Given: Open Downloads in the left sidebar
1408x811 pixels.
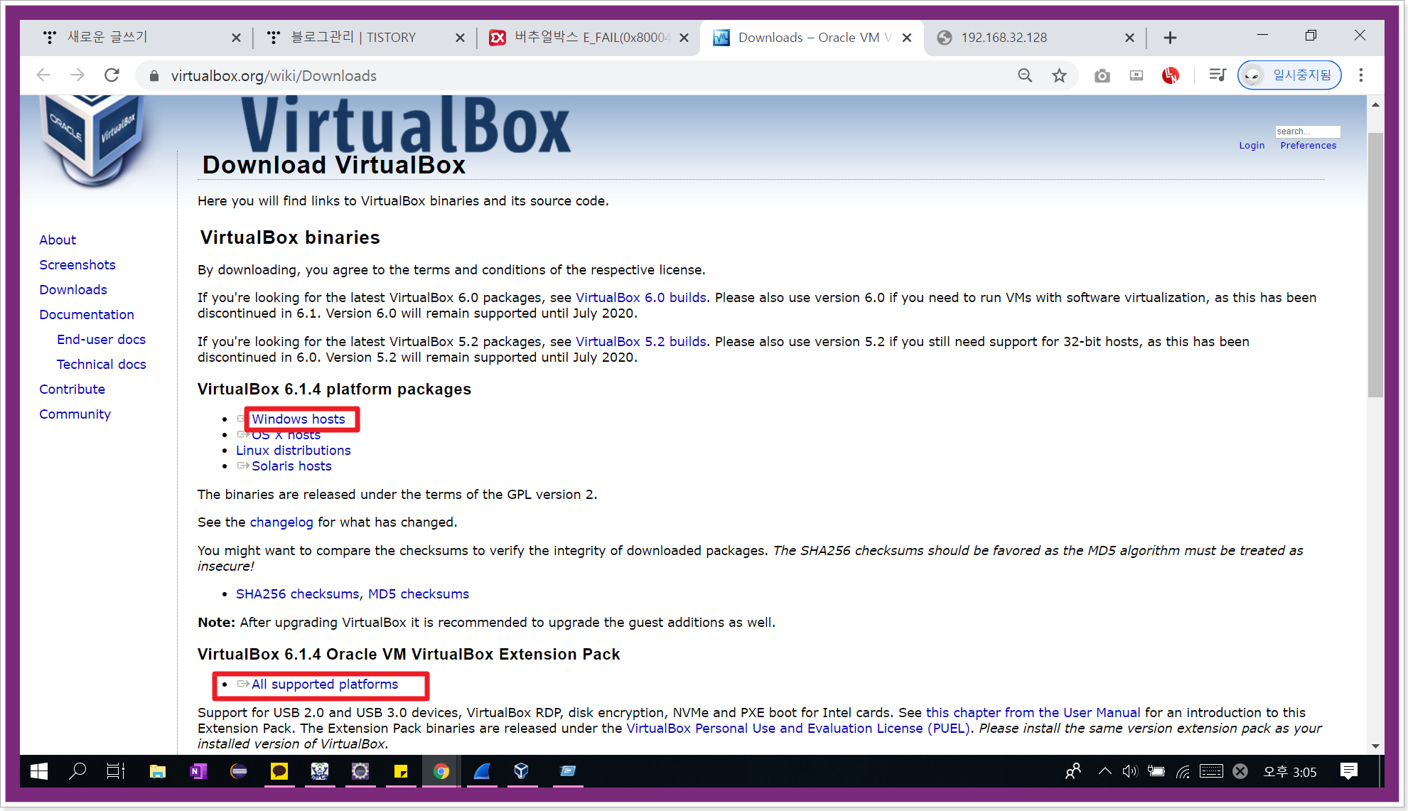Looking at the screenshot, I should pos(73,290).
